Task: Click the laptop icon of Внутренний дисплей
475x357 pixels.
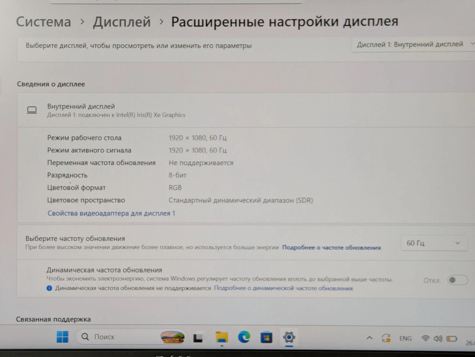Action: tap(32, 110)
